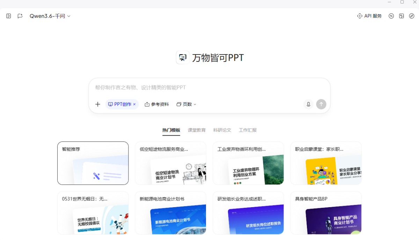Minimize the application window
Screen dimensions: 419x240
coord(389,2)
